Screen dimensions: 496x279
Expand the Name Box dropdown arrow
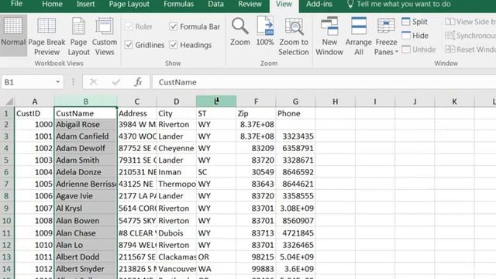(57, 82)
